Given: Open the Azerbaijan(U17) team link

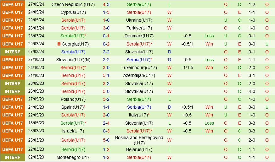Looking at the screenshot, I should [139, 75].
